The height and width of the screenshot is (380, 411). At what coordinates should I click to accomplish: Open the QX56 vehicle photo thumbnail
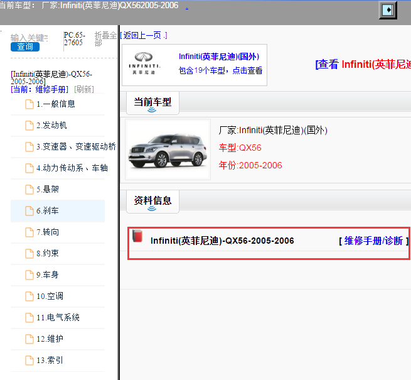click(168, 149)
